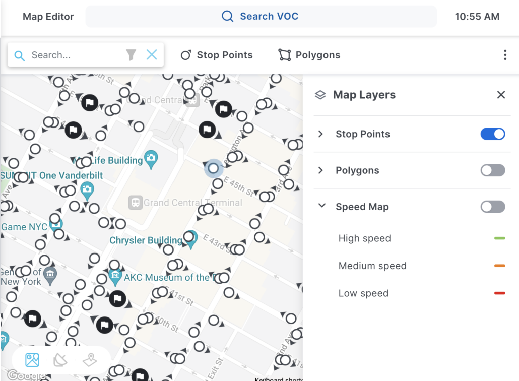This screenshot has width=519, height=381.
Task: Click the High speed legend label
Action: [x=364, y=238]
